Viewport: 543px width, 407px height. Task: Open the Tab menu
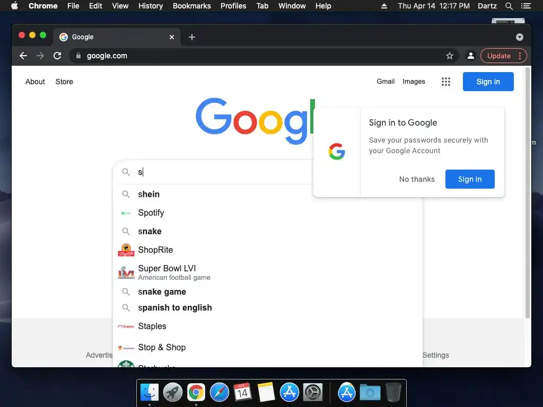(x=262, y=6)
